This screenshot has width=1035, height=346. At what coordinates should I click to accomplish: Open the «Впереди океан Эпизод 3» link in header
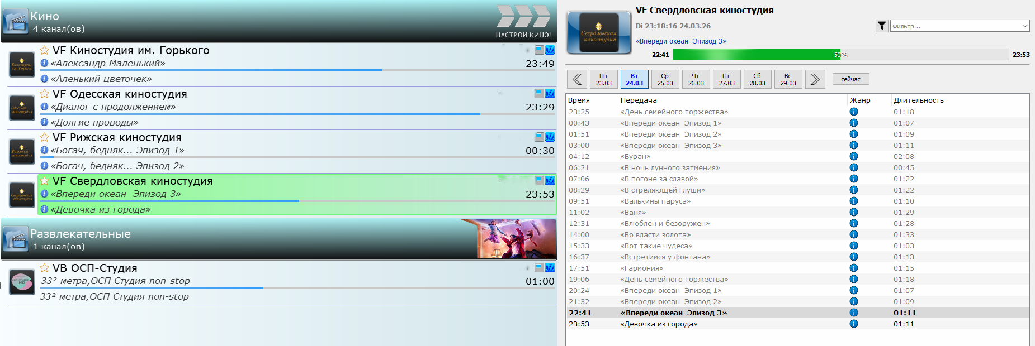click(680, 41)
